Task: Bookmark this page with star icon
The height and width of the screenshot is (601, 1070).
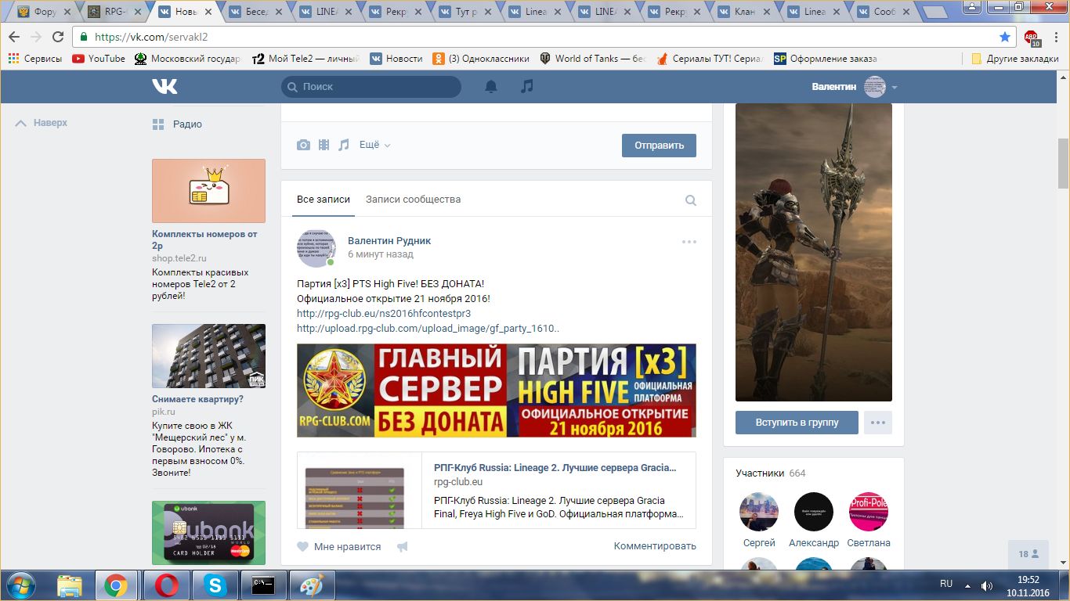Action: tap(1005, 37)
